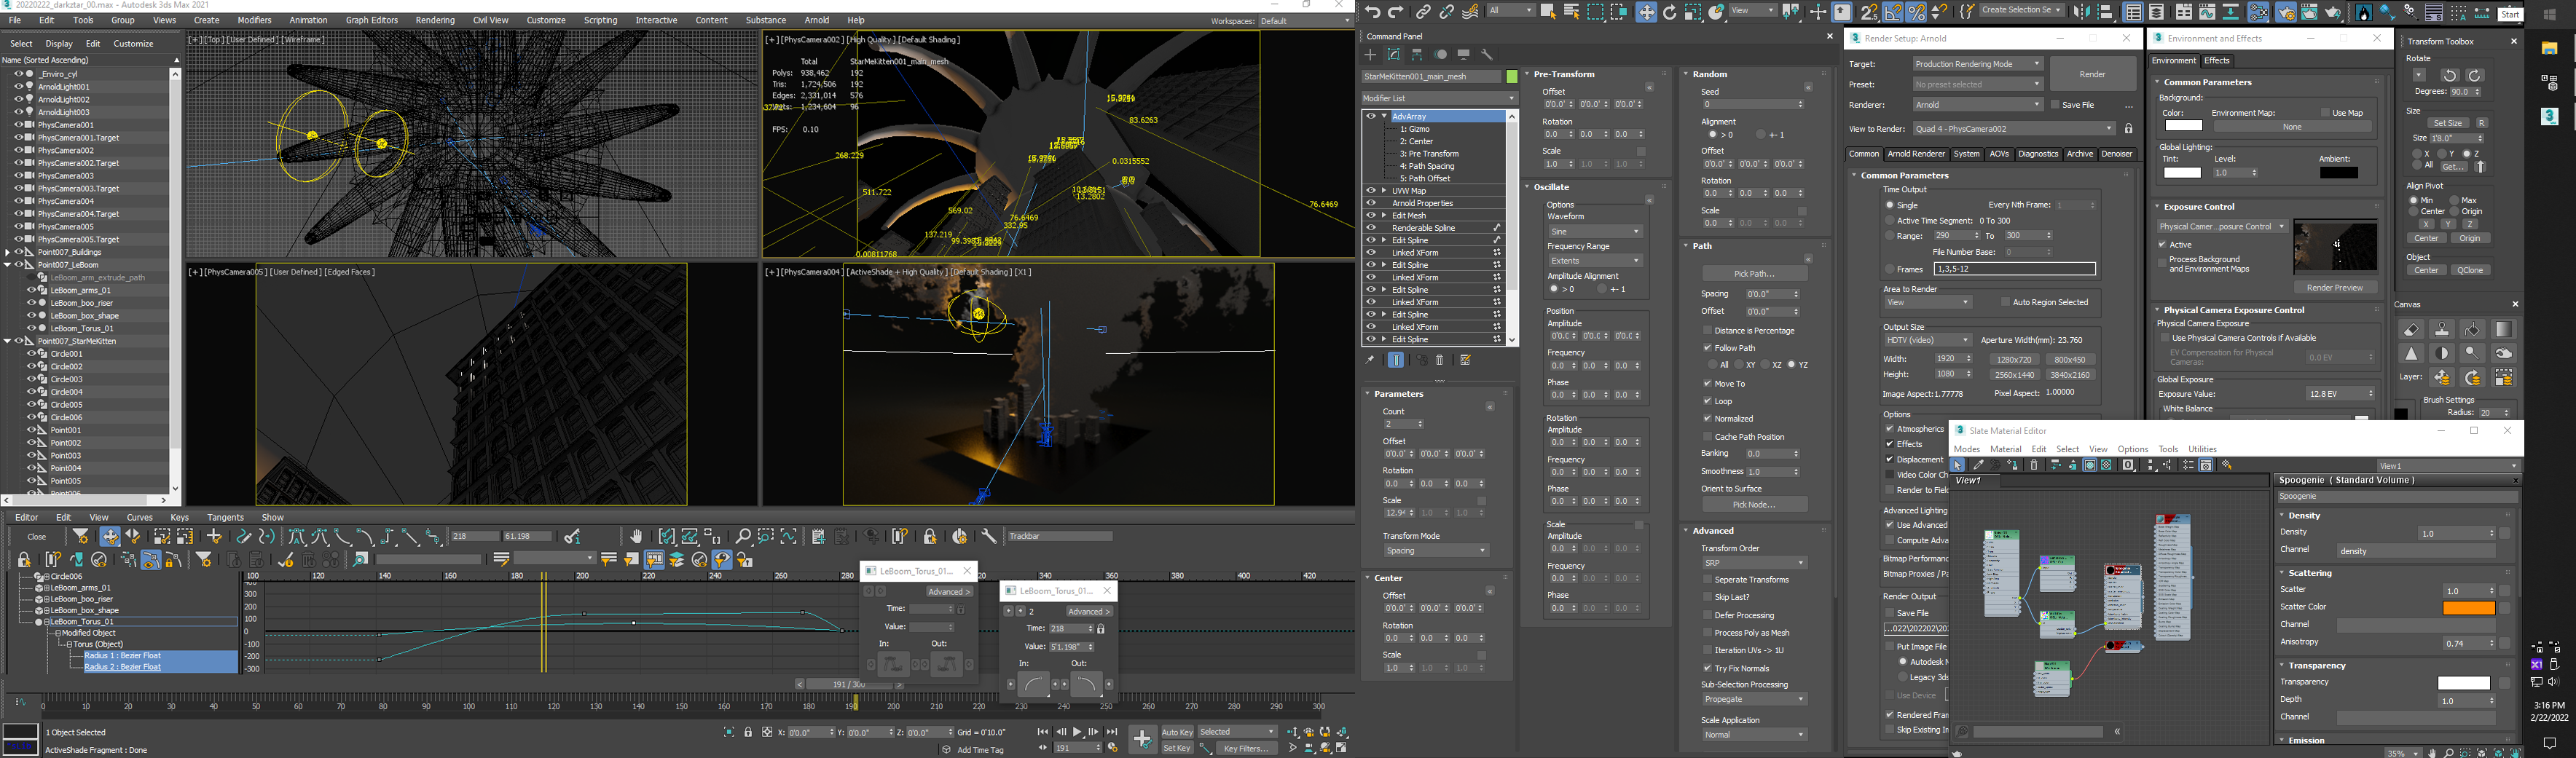Open the Arnold menu in menu bar
2576x758 pixels.
click(817, 20)
